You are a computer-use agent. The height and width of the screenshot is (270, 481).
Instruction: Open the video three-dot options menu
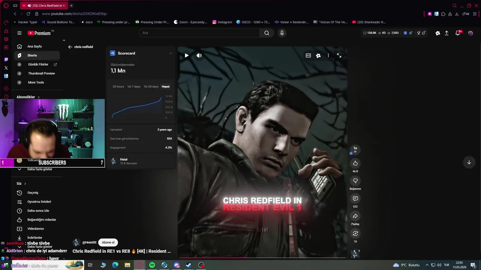point(328,55)
